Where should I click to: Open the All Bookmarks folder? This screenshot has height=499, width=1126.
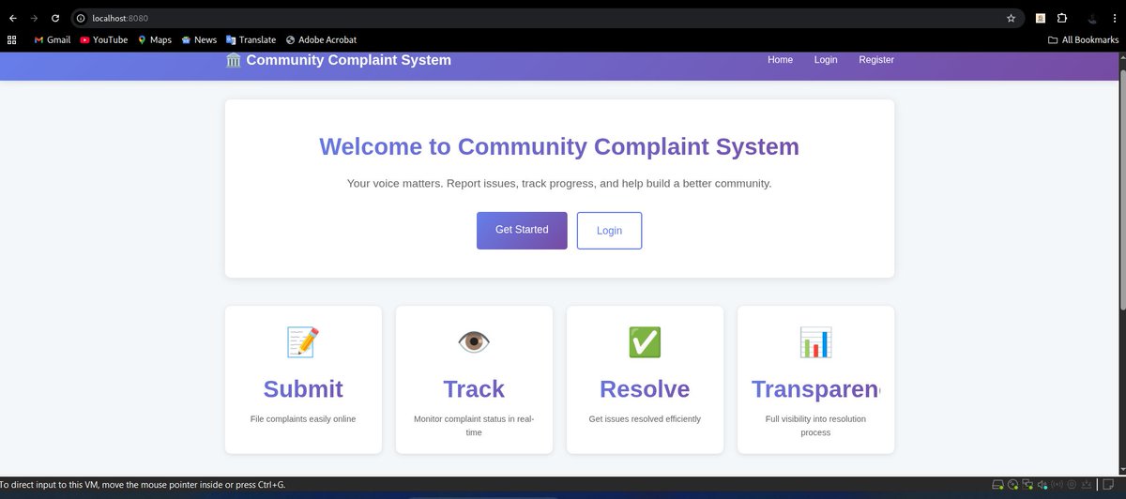[x=1083, y=39]
